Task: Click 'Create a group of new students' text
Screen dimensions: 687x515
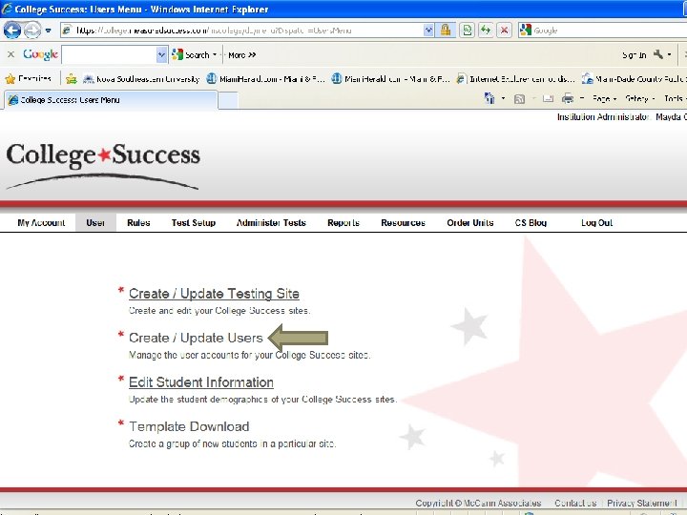Action: [x=232, y=443]
